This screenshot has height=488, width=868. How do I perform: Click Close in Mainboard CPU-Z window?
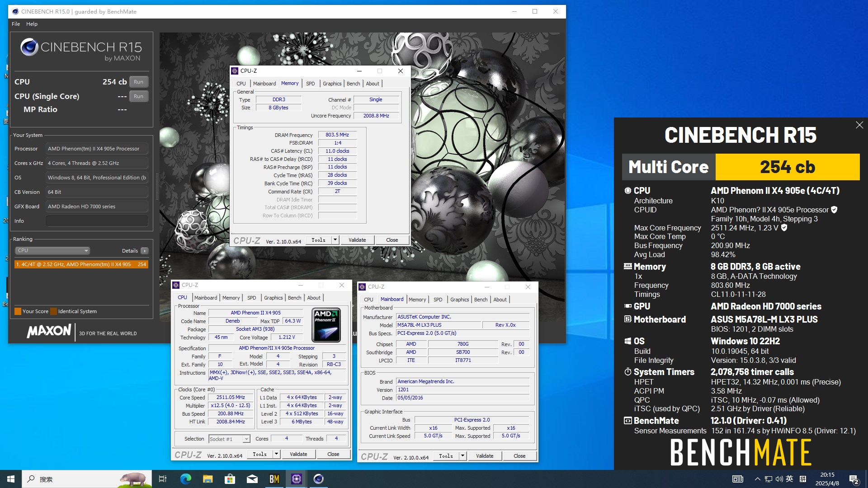(x=519, y=456)
